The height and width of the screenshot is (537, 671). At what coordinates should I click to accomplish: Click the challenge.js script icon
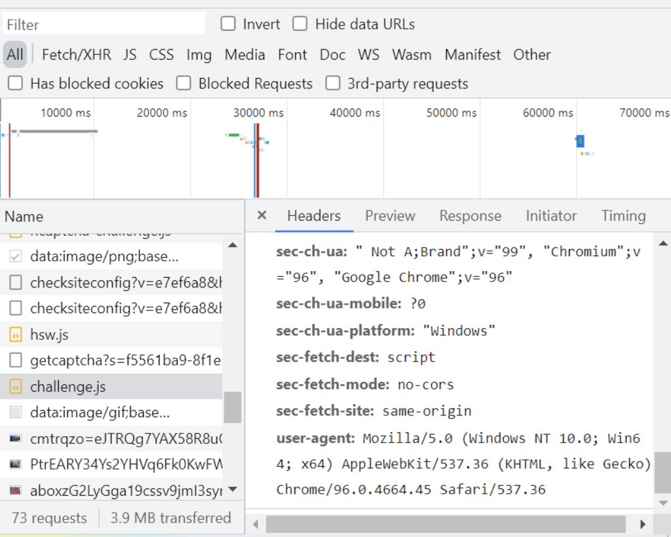16,386
